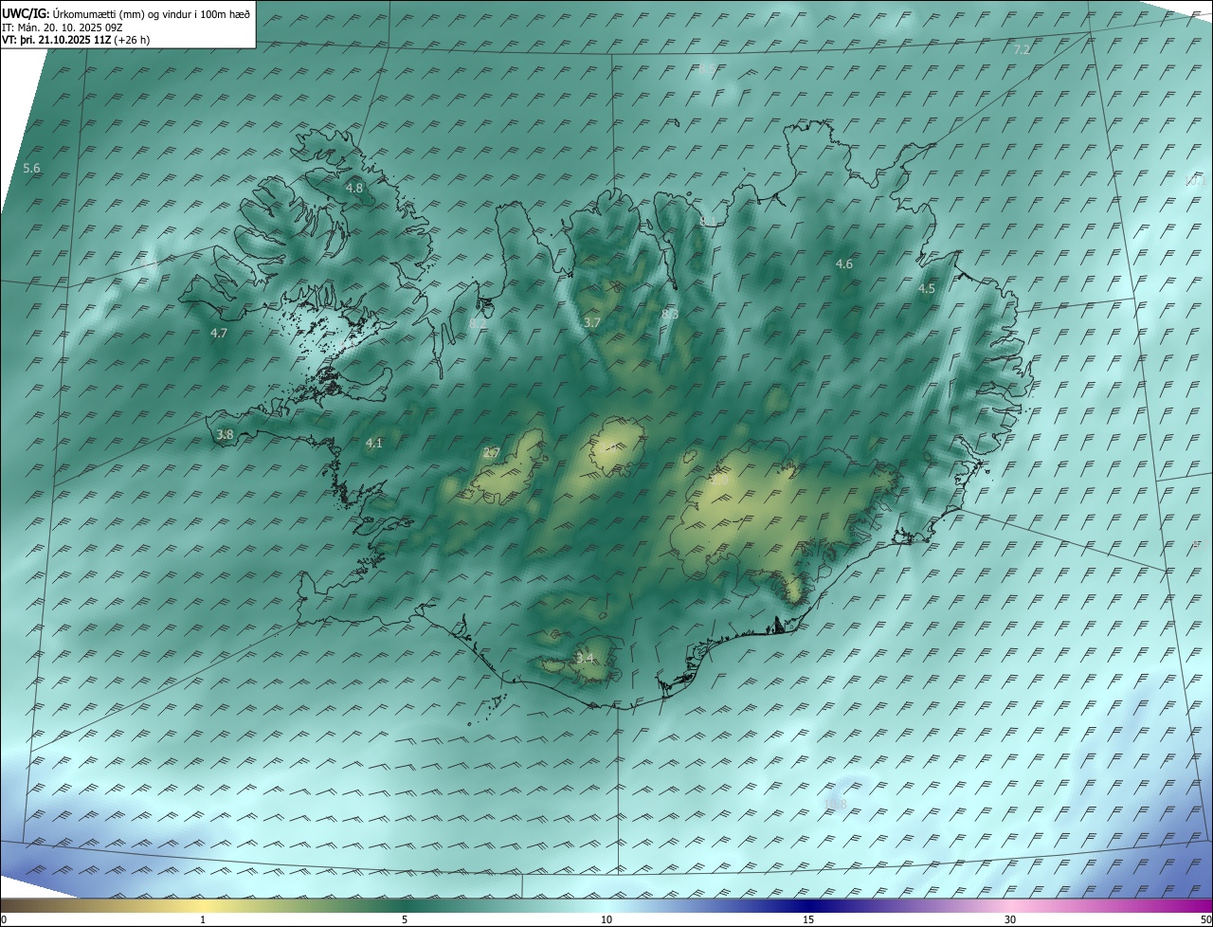
Task: Click the legend tick label 1
Action: [x=203, y=919]
